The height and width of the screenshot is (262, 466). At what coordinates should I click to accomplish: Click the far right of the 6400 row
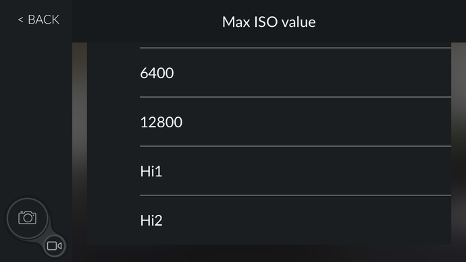click(x=431, y=73)
